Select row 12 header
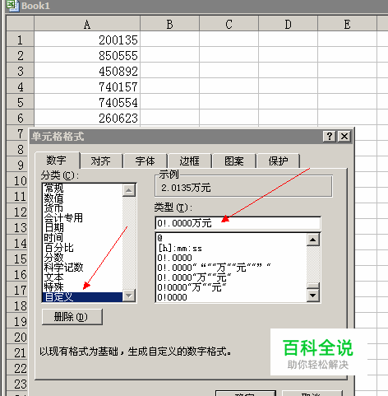Screen dimensions: 388x396 (x=17, y=212)
